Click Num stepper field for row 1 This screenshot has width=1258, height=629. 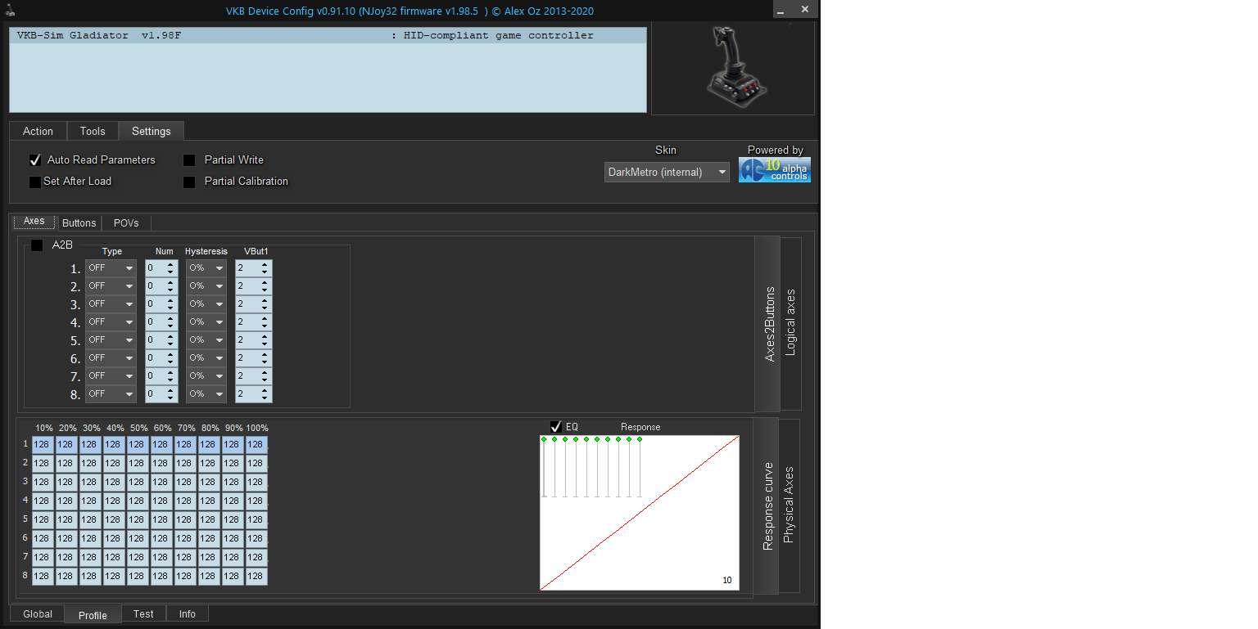[161, 268]
